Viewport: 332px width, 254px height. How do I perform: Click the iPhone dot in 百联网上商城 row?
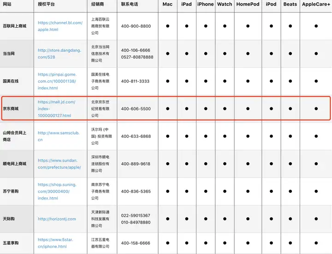point(206,26)
